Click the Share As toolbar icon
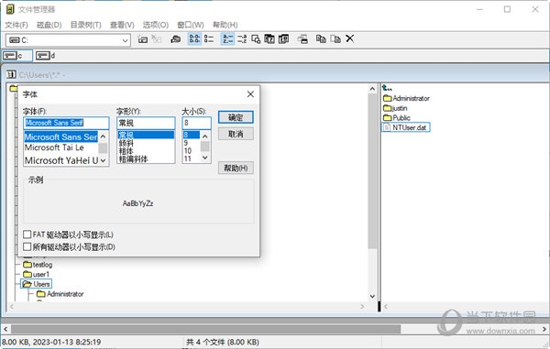Viewport: 550px width, 349px height. 175,38
